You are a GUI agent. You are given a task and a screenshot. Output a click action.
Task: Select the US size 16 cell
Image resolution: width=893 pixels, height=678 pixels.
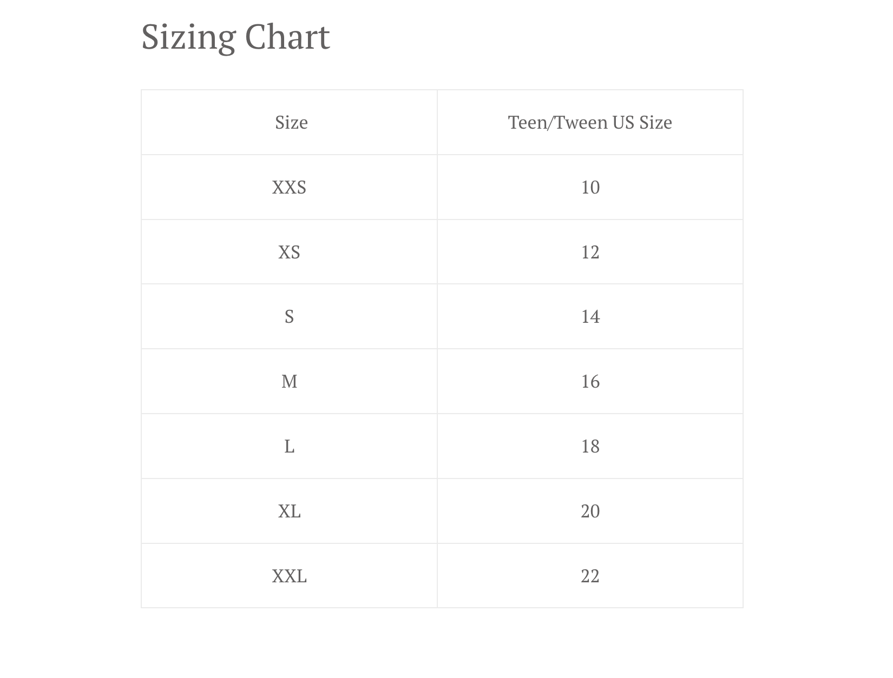pyautogui.click(x=590, y=381)
